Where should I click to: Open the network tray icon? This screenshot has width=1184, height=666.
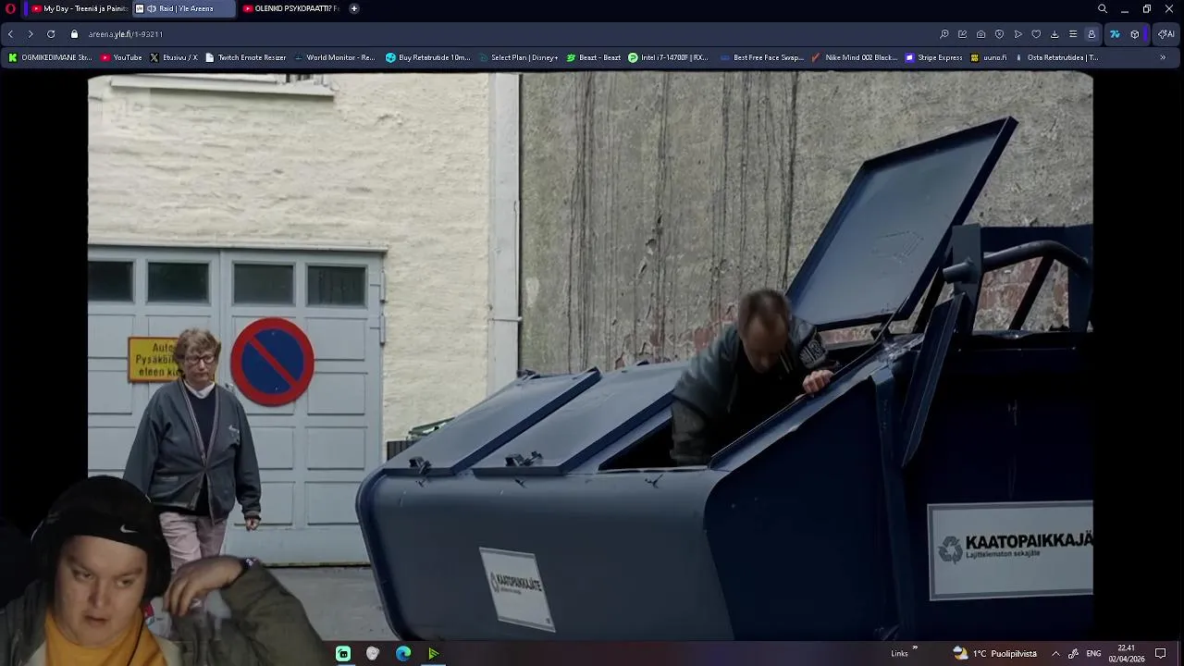tap(1073, 654)
